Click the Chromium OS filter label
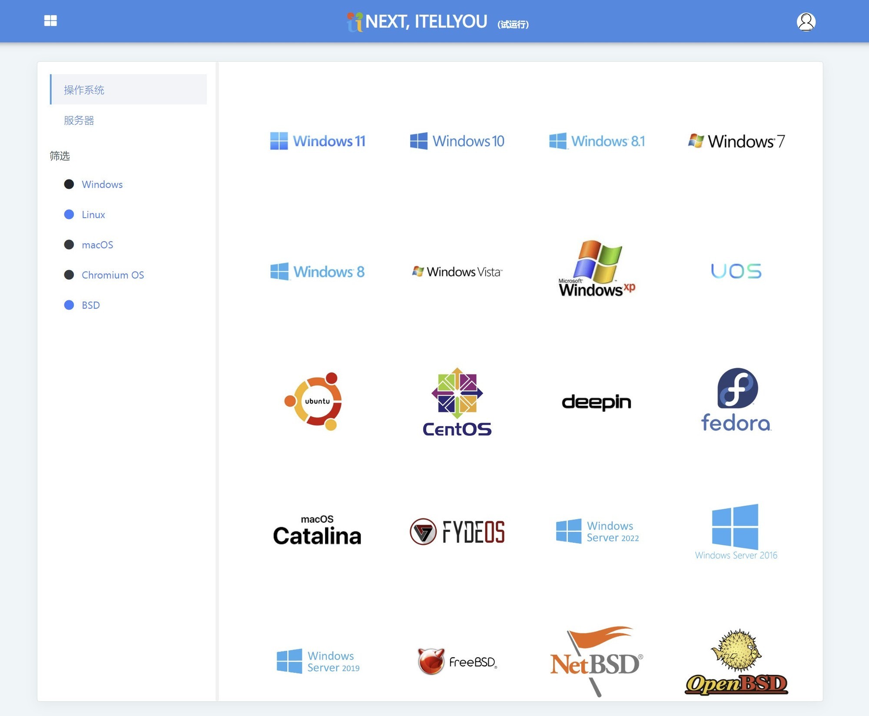The image size is (869, 716). [113, 275]
